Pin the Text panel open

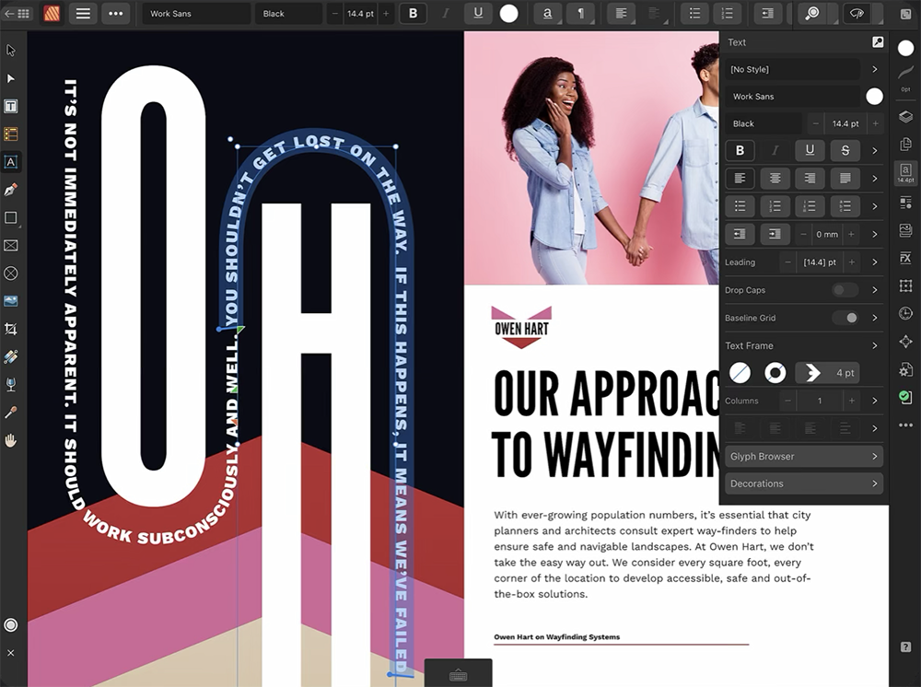point(877,42)
